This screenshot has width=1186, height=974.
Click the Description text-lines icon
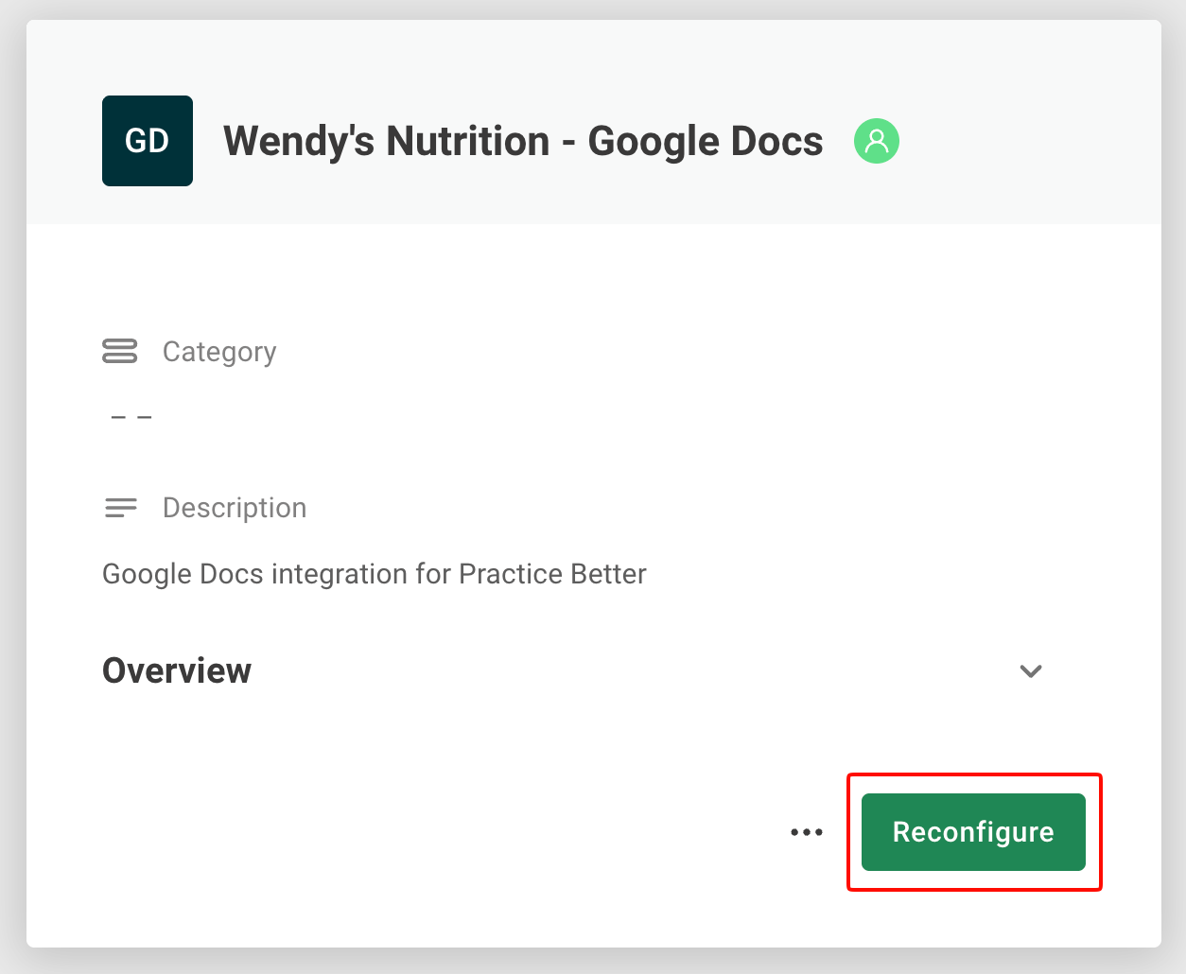[120, 508]
